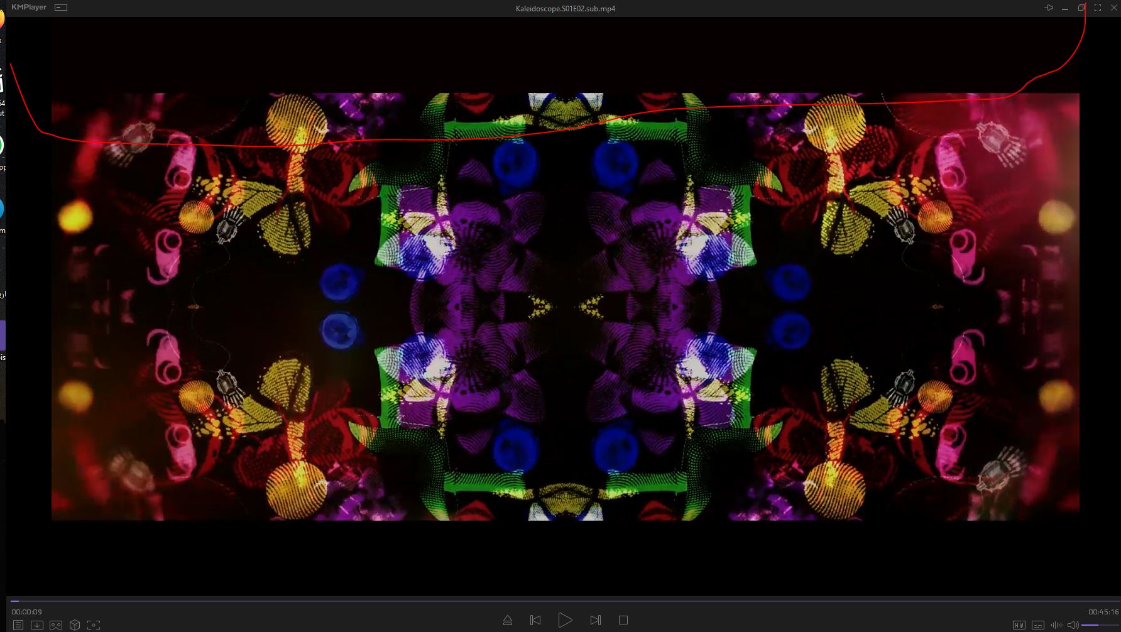The image size is (1121, 632).
Task: Stop video playback
Action: coord(623,620)
